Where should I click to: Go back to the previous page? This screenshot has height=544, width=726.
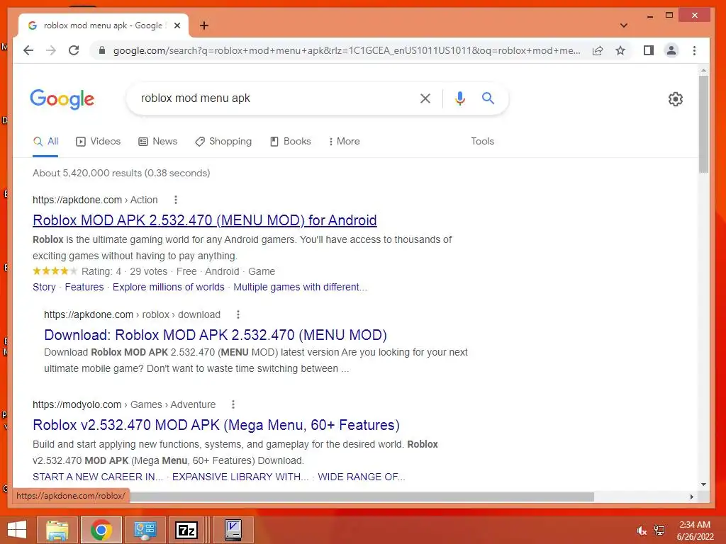[x=28, y=50]
